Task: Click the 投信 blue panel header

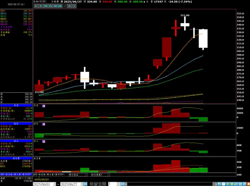Action: pyautogui.click(x=16, y=124)
